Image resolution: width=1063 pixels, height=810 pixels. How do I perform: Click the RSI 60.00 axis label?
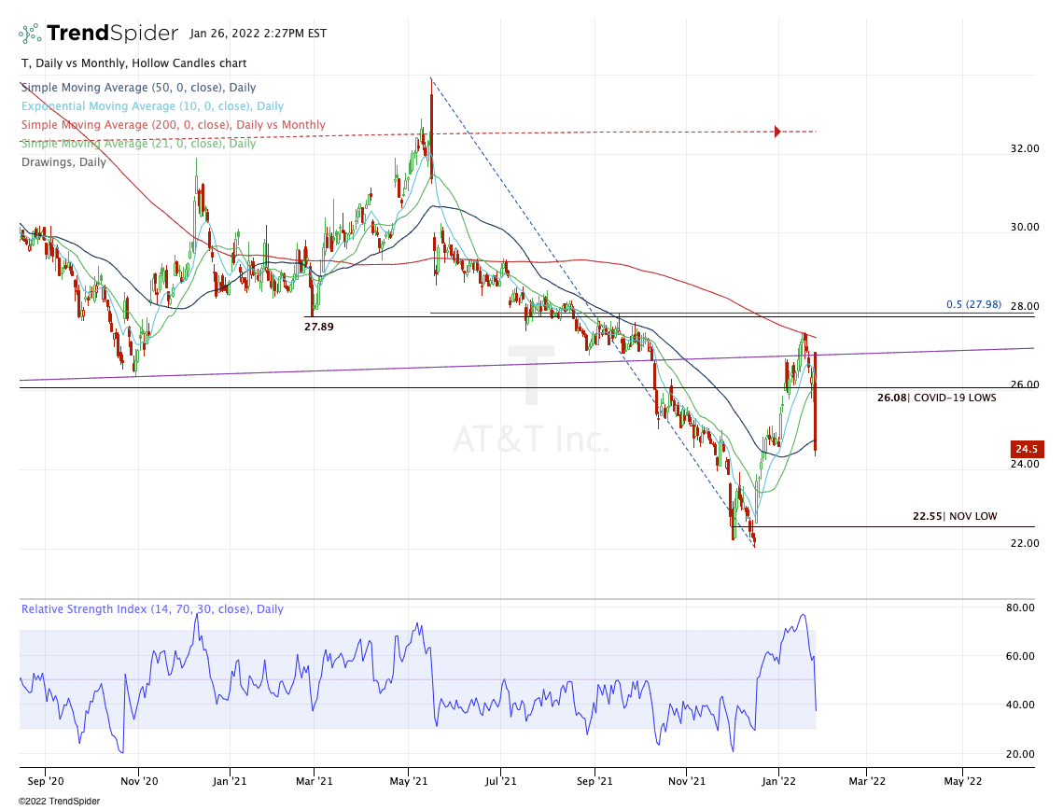1020,656
